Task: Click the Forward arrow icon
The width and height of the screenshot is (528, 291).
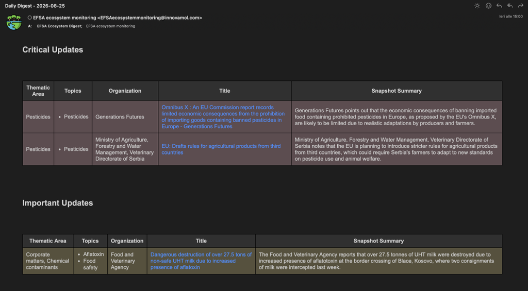Action: [521, 6]
